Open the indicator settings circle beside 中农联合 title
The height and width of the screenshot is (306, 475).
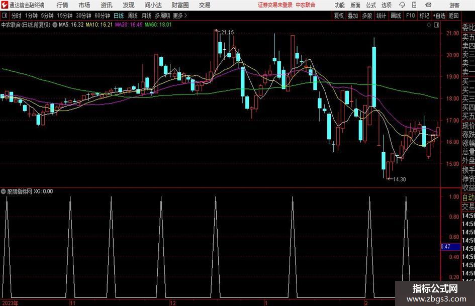point(55,25)
